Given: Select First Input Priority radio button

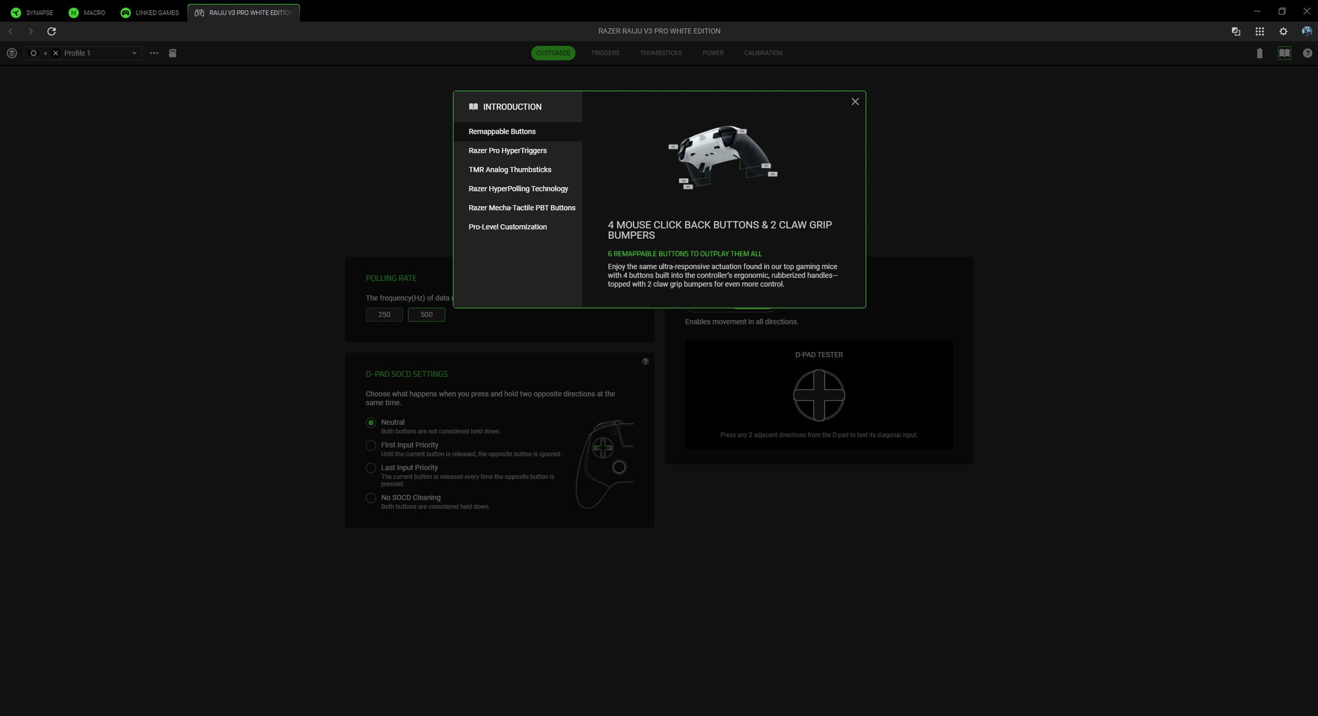Looking at the screenshot, I should tap(371, 446).
